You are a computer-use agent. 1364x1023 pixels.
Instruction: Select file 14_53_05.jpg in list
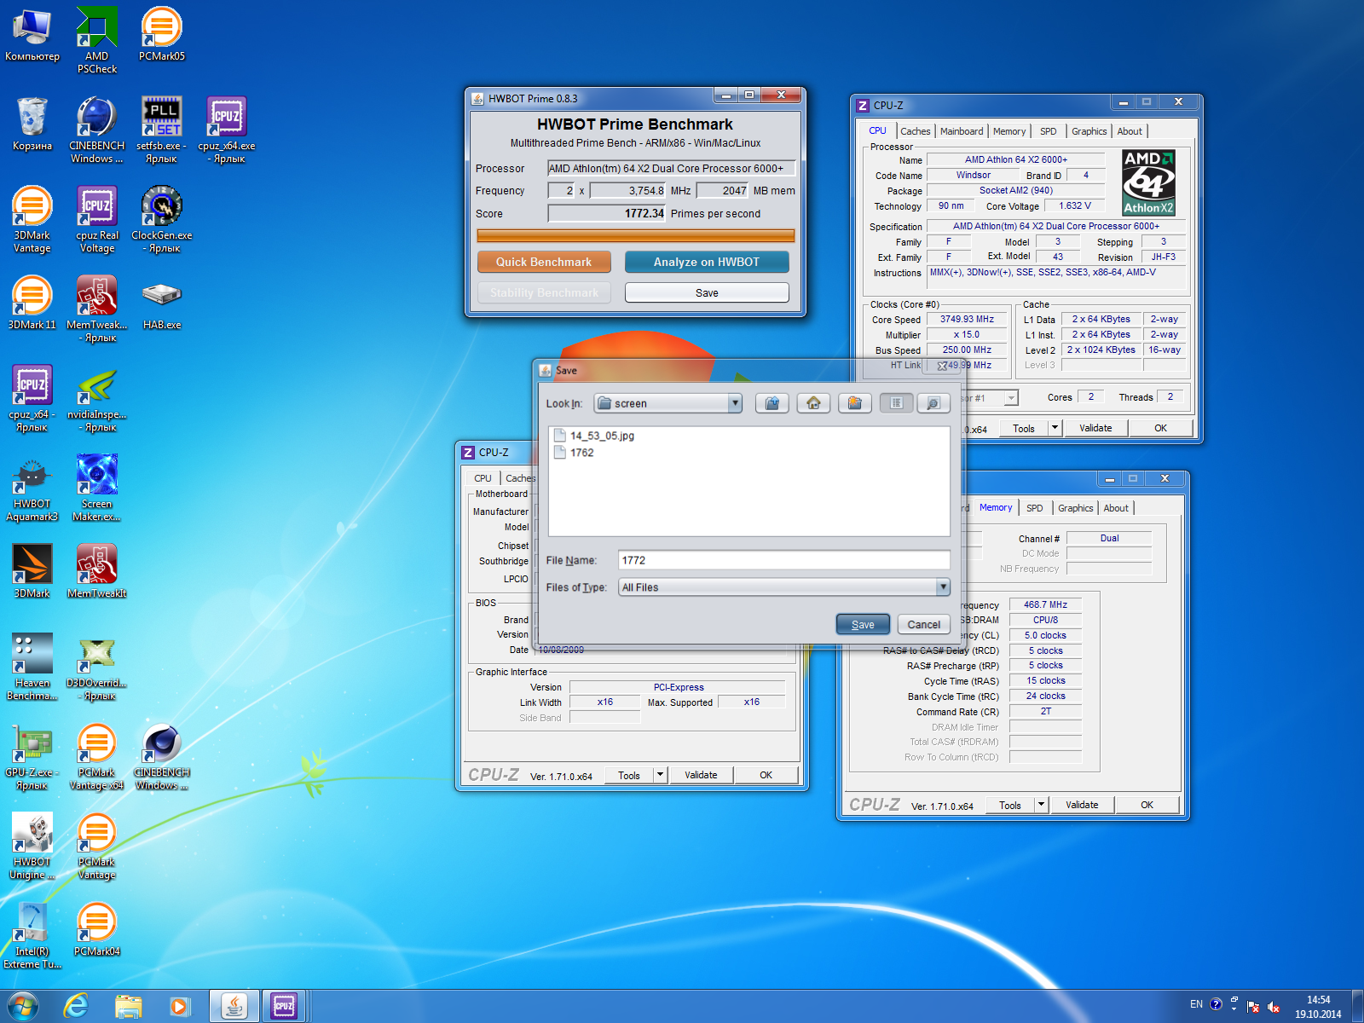[594, 436]
